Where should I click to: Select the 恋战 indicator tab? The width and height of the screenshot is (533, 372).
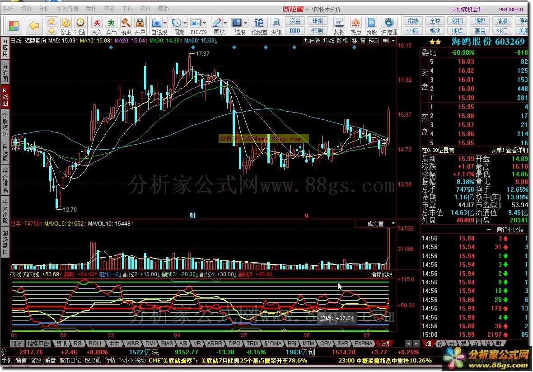point(383,344)
